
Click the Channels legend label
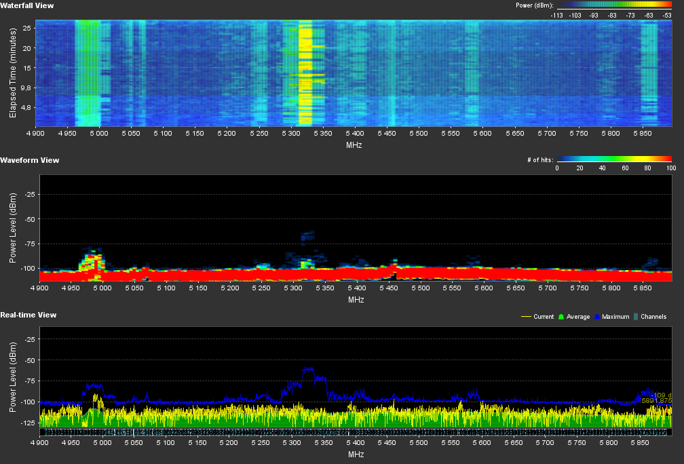[655, 317]
